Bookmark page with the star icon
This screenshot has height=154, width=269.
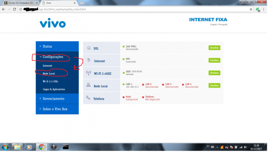(251, 9)
